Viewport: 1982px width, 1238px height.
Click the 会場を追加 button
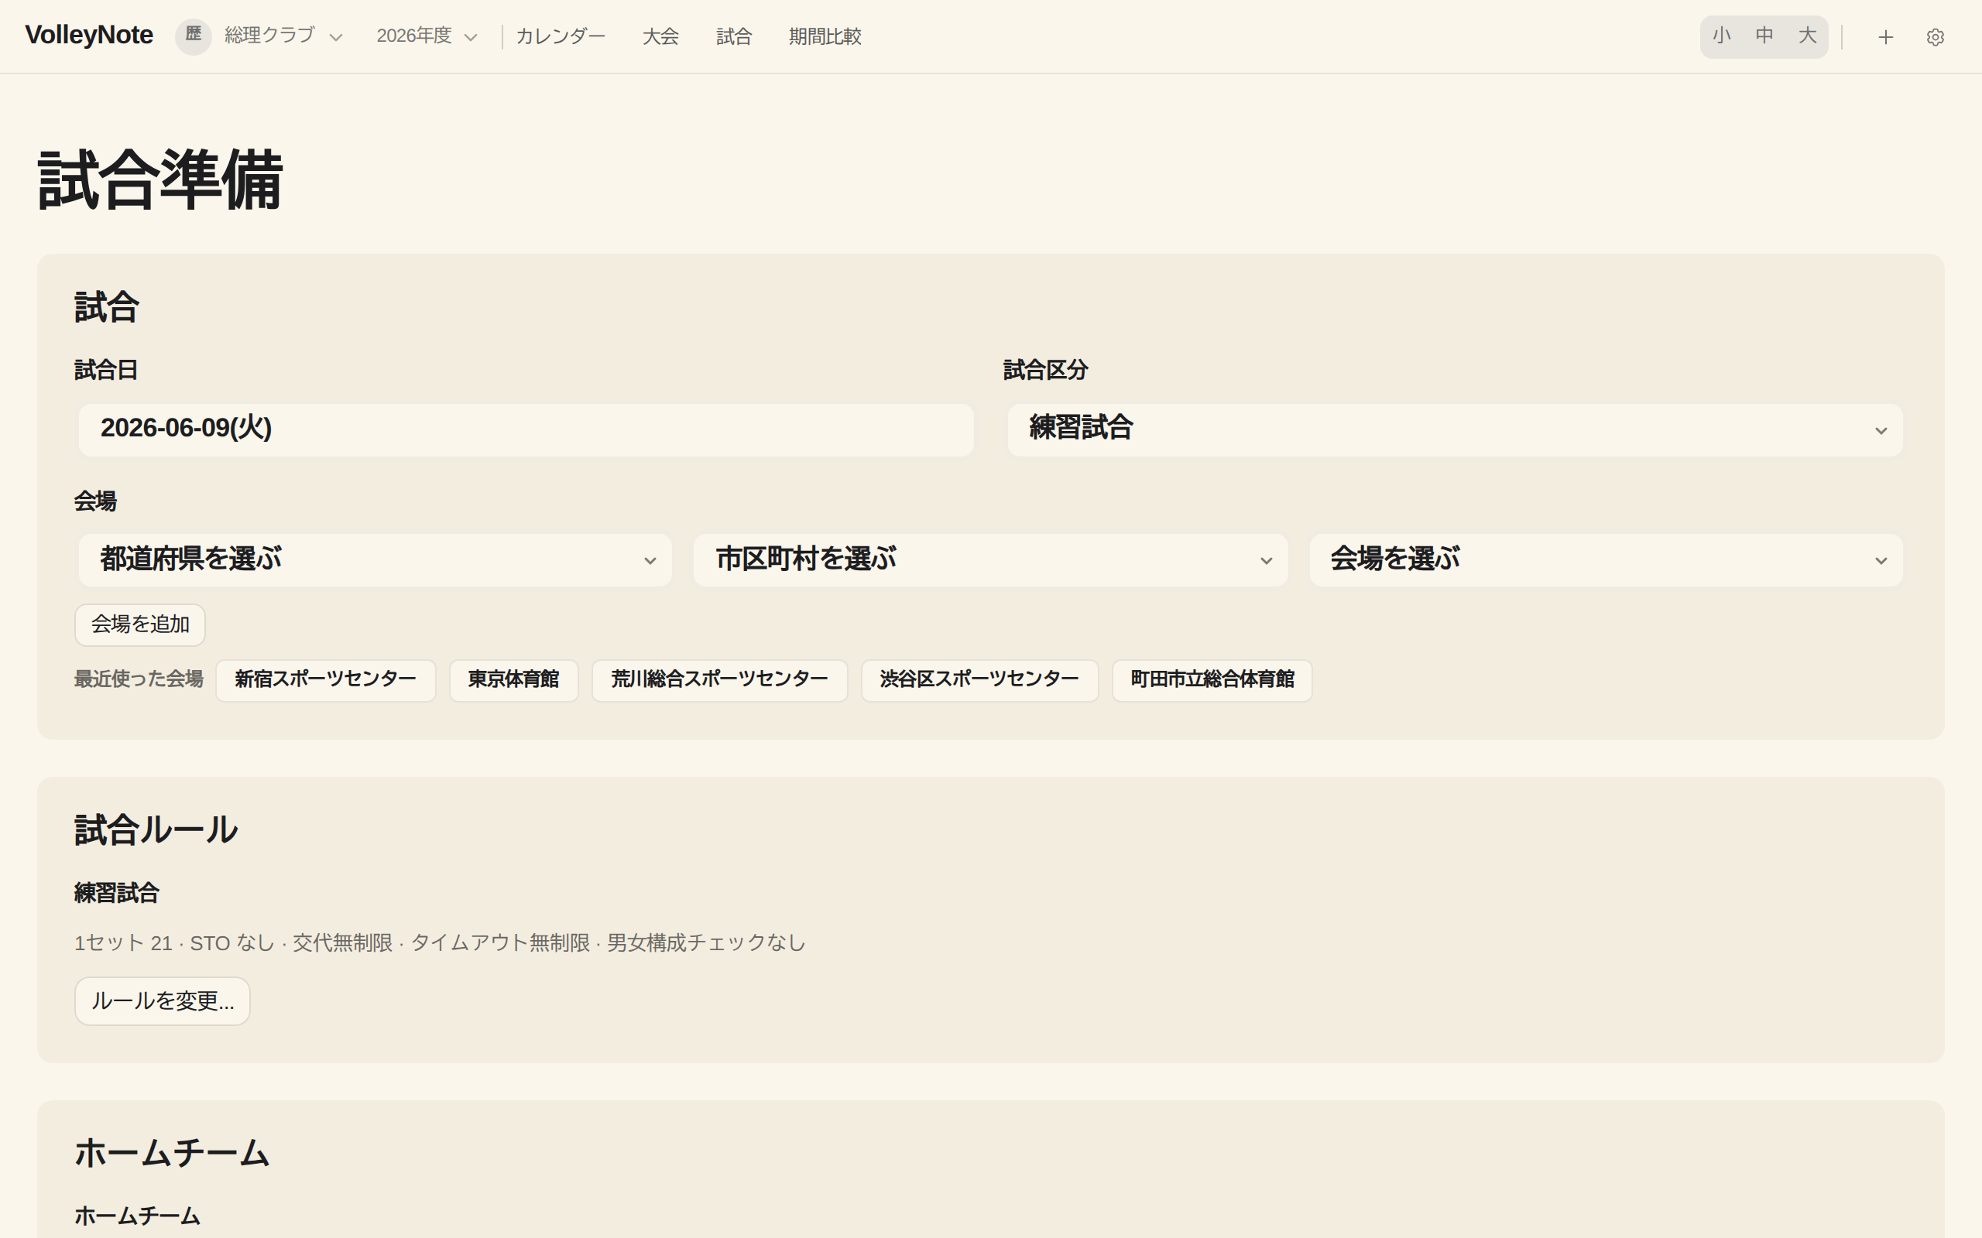click(140, 624)
